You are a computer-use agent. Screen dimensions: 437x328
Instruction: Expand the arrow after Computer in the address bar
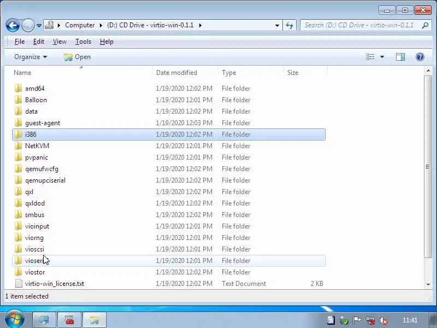click(101, 25)
